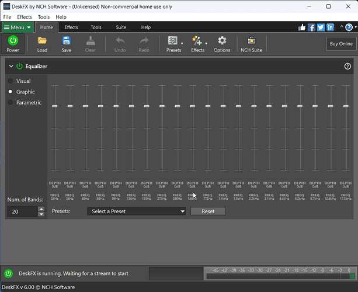358x292 pixels.
Task: Click the 2.2kHz band slider handle
Action: (x=254, y=106)
